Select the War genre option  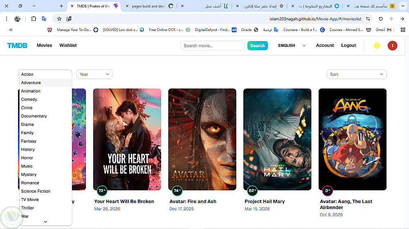45,216
